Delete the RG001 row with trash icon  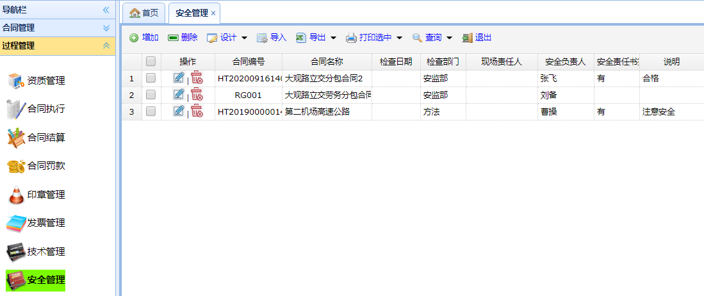[x=197, y=94]
